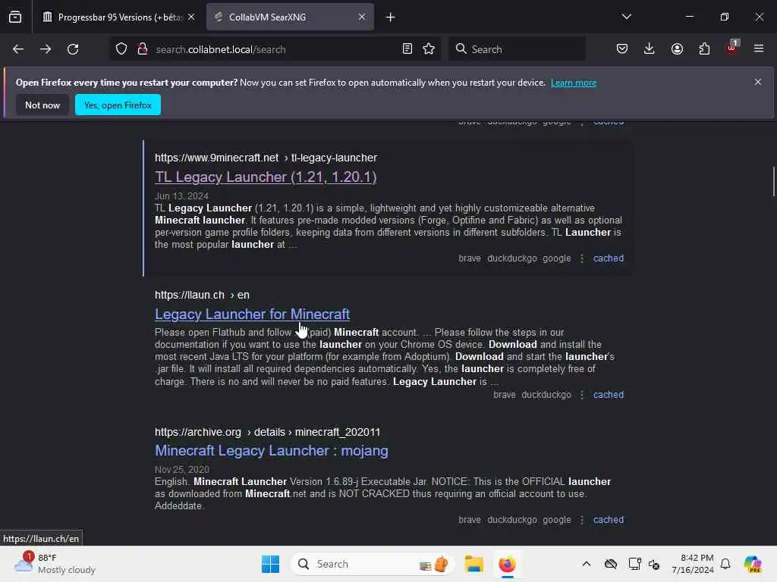
Task: Click Yes, open Firefox button
Action: pos(118,105)
